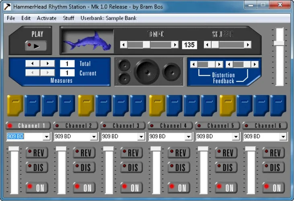Viewport: 294px width, 201px height.
Task: Enable REV on Channel 2
Action: point(83,153)
